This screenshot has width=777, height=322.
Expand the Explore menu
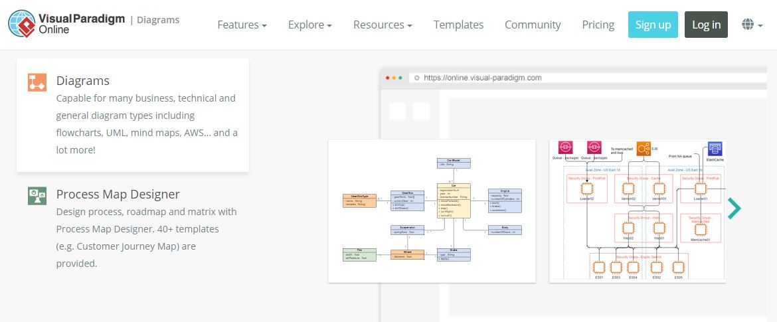click(x=309, y=25)
